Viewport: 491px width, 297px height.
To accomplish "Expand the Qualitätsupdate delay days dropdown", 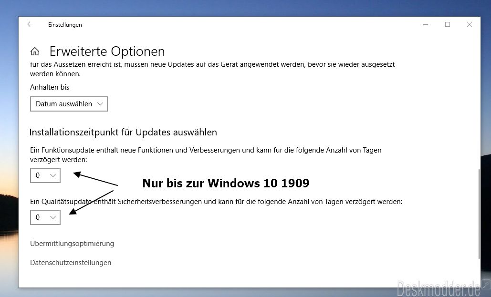I will coord(45,217).
